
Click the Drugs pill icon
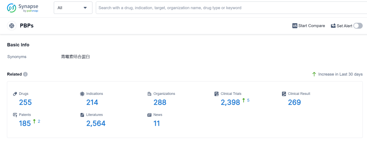[15, 94]
